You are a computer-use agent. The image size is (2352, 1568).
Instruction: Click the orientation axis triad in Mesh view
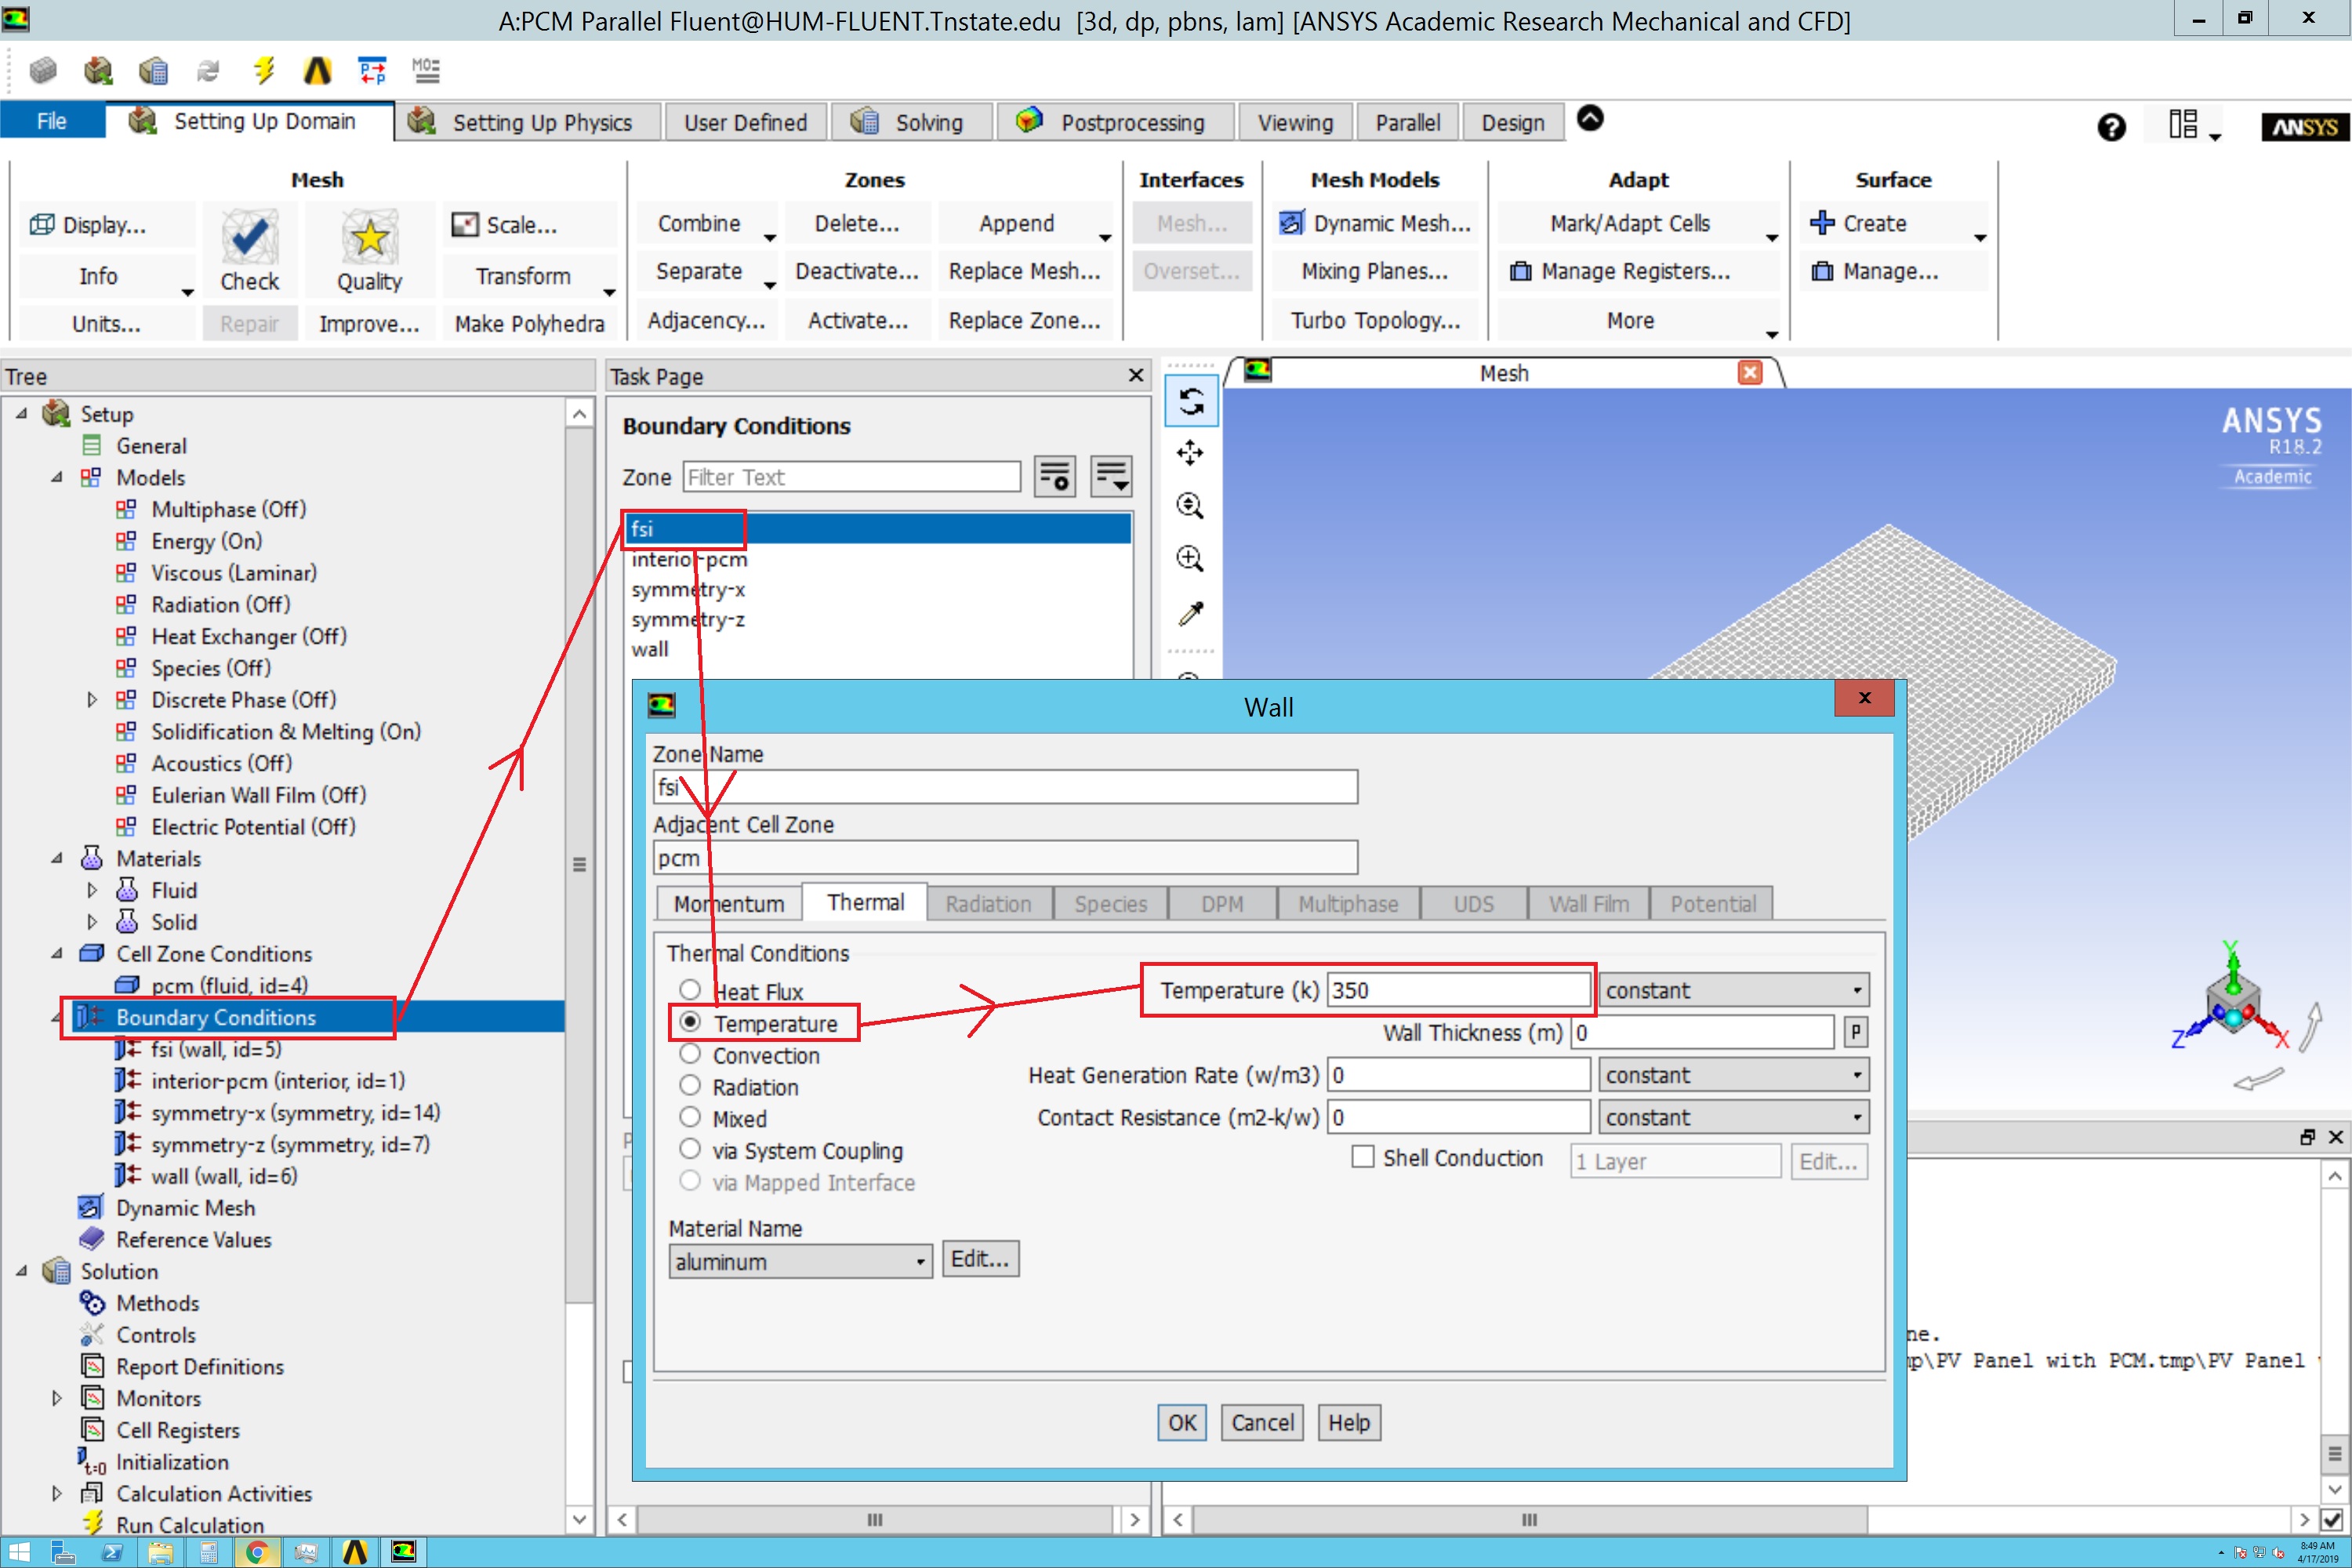click(x=2232, y=1006)
